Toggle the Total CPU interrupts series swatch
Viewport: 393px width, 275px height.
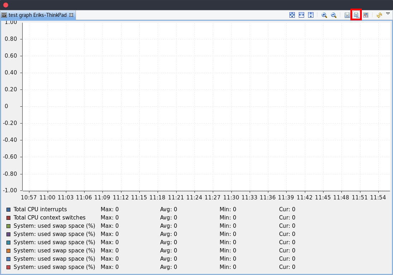[8, 209]
